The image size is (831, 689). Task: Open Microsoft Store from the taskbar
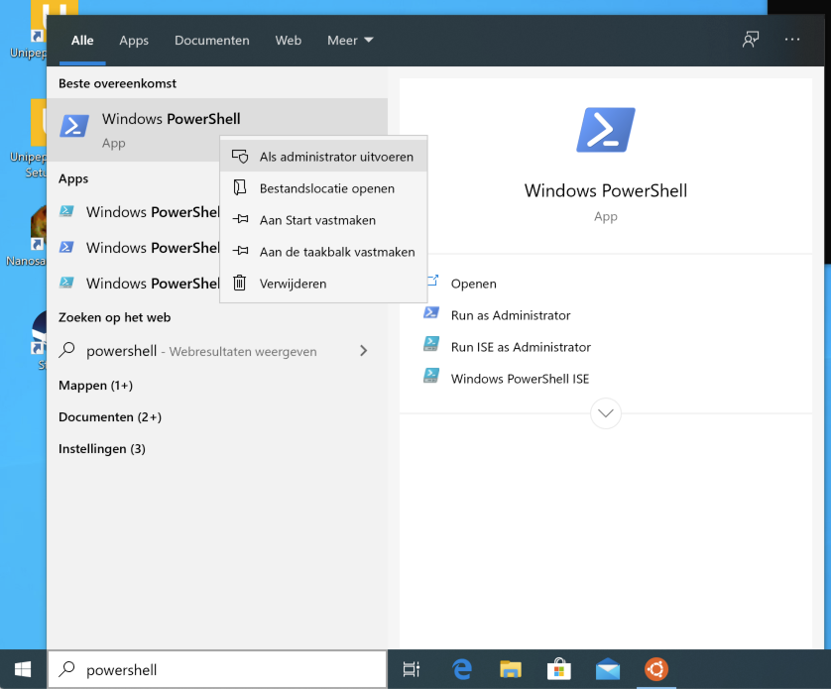(x=559, y=671)
